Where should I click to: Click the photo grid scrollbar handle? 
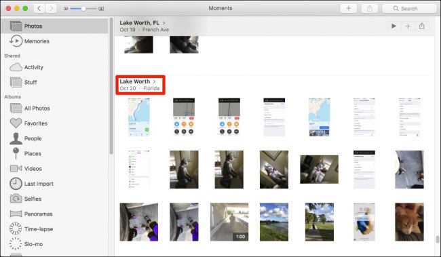[438, 239]
